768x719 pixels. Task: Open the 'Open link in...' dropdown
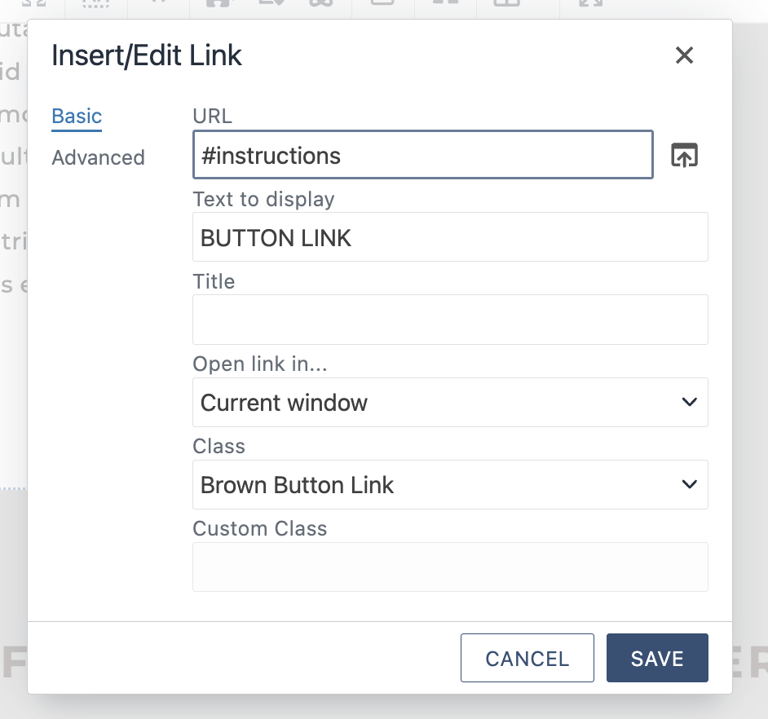click(x=450, y=402)
